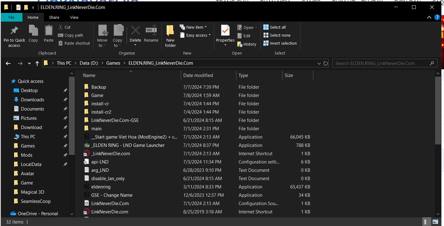The image size is (444, 226).
Task: Switch to large icons view in status bar
Action: tap(435, 222)
